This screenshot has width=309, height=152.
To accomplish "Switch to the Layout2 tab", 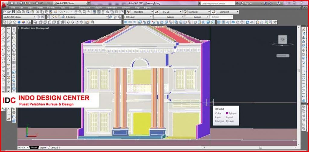I will tap(54, 148).
